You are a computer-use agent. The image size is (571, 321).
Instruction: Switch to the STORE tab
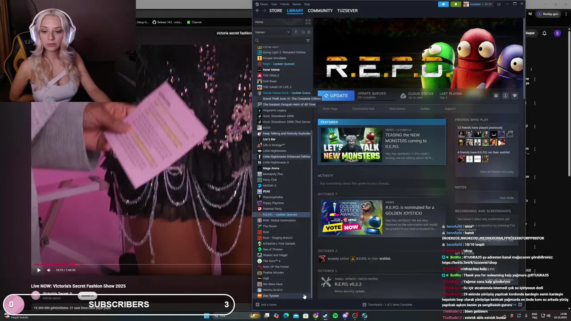[x=276, y=11]
